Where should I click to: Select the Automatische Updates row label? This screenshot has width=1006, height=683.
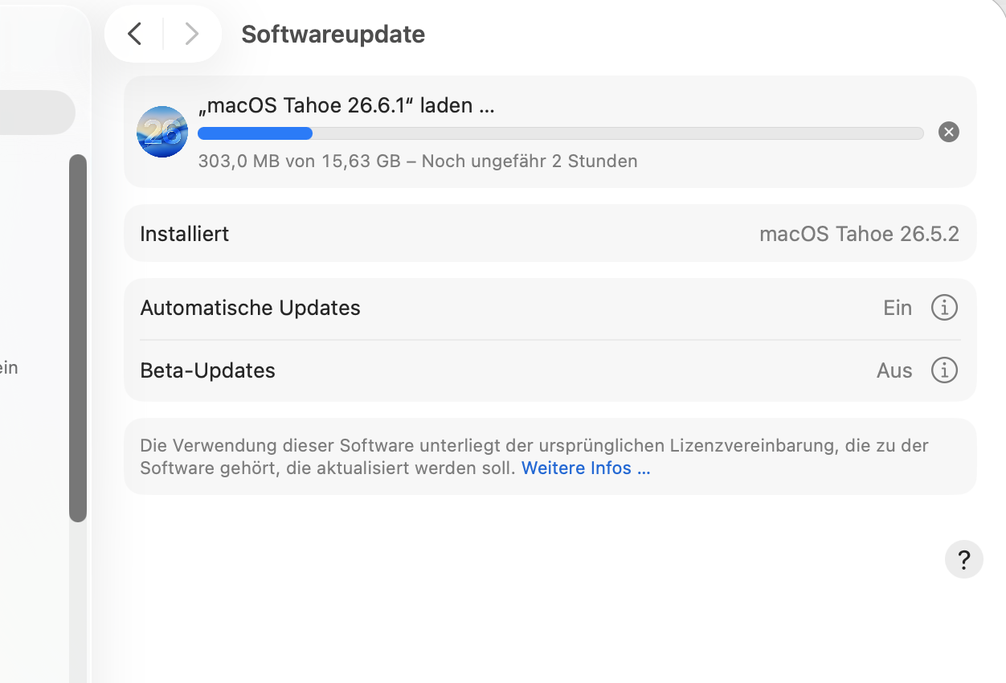pyautogui.click(x=250, y=308)
